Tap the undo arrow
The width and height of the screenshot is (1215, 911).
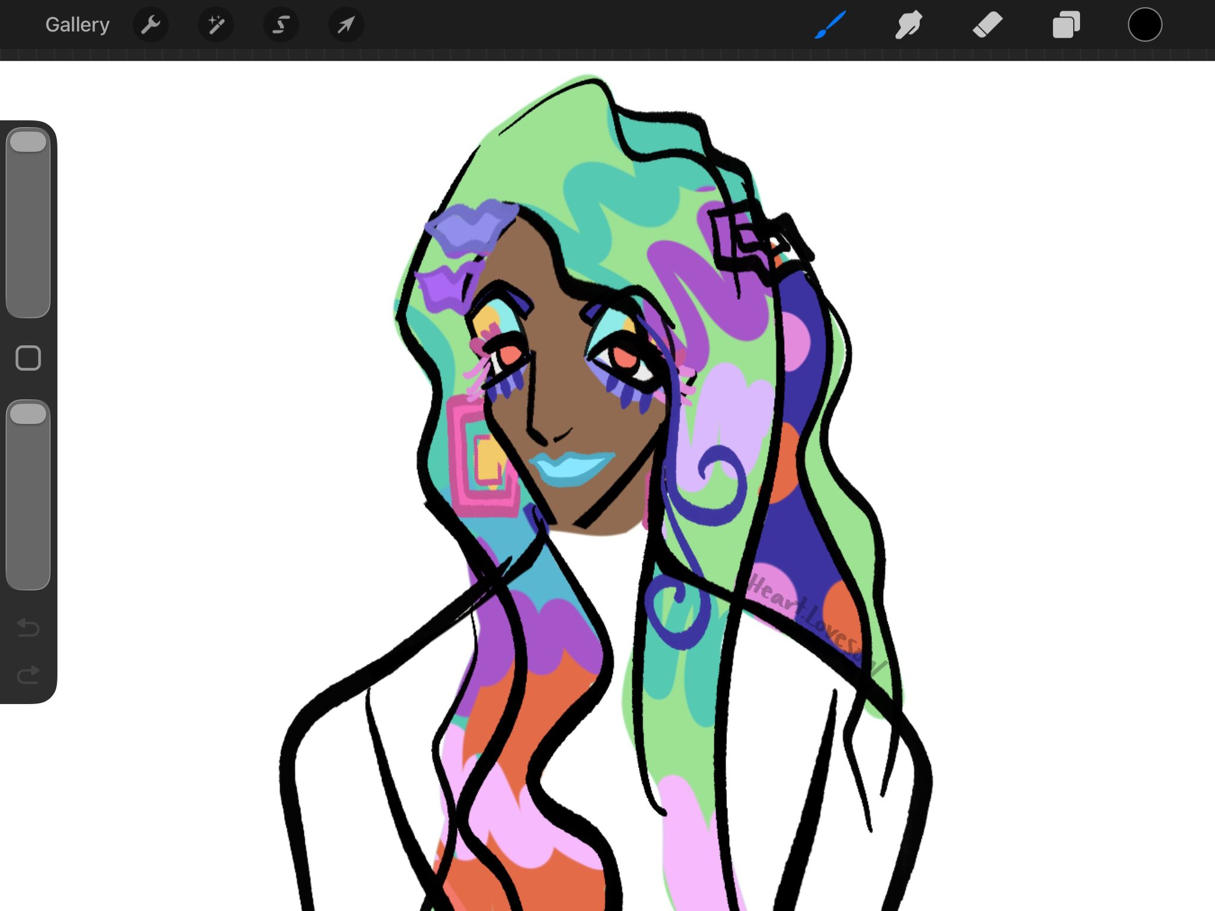pyautogui.click(x=28, y=627)
